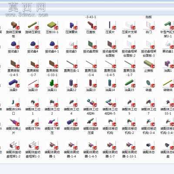Select the 振动盘4 part file icon

point(33,45)
